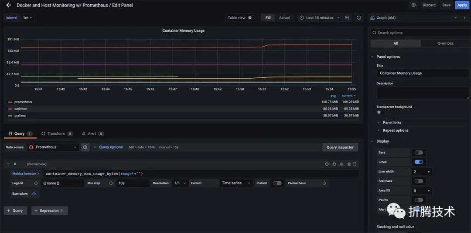Open the Overrides tab
Screen dimensions: 471x233
pyautogui.click(x=445, y=43)
